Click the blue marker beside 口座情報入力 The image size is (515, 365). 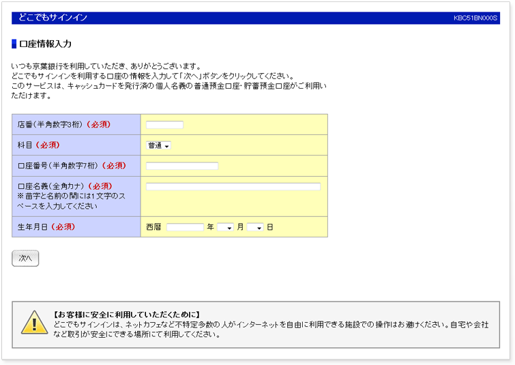pos(14,44)
